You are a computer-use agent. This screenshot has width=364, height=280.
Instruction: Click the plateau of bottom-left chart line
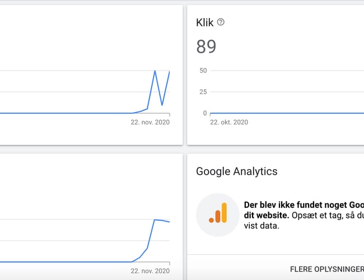tap(162, 220)
